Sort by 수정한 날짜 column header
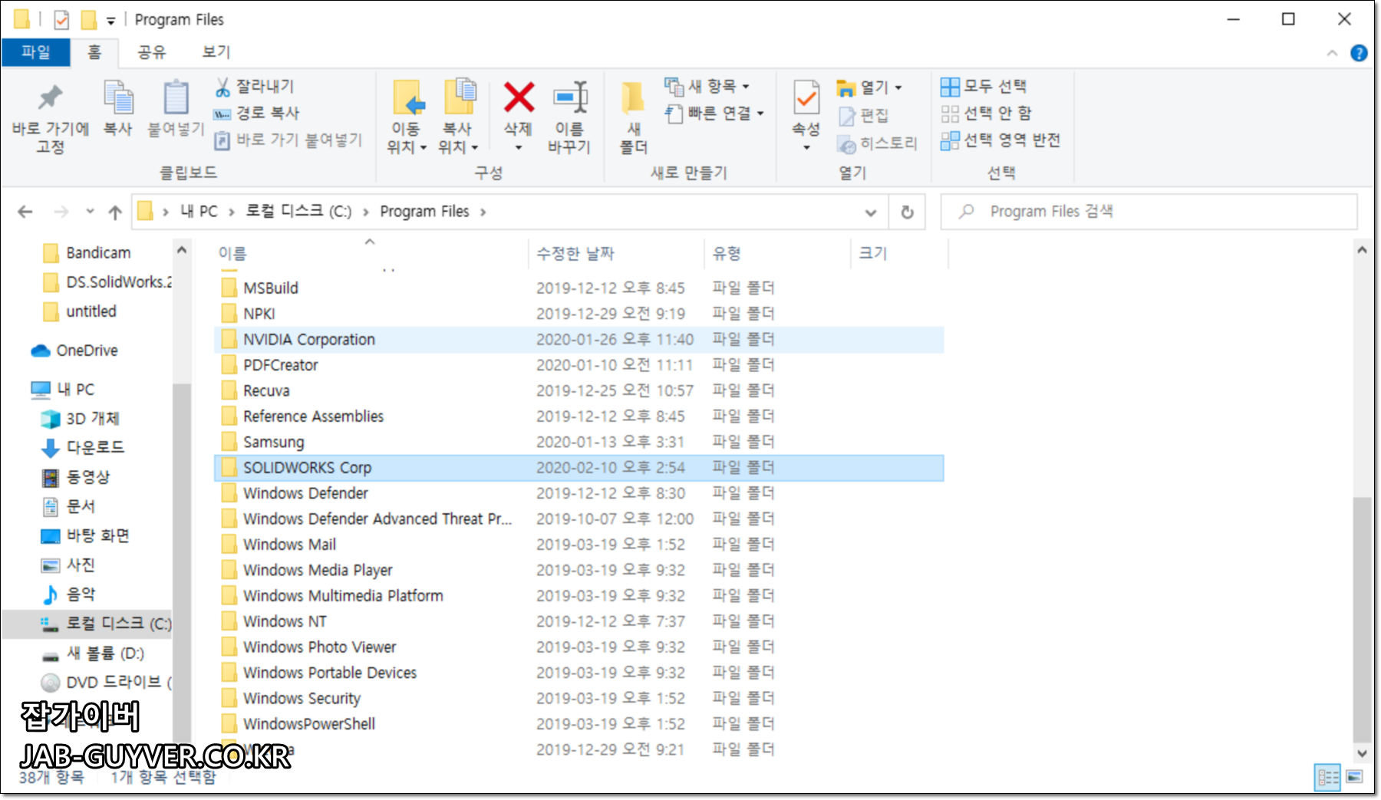Viewport: 1381px width, 800px height. [x=575, y=253]
